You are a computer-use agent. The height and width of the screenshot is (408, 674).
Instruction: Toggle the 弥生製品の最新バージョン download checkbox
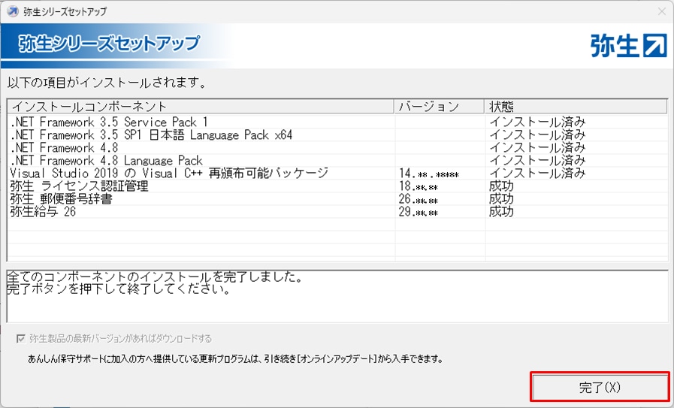[20, 338]
